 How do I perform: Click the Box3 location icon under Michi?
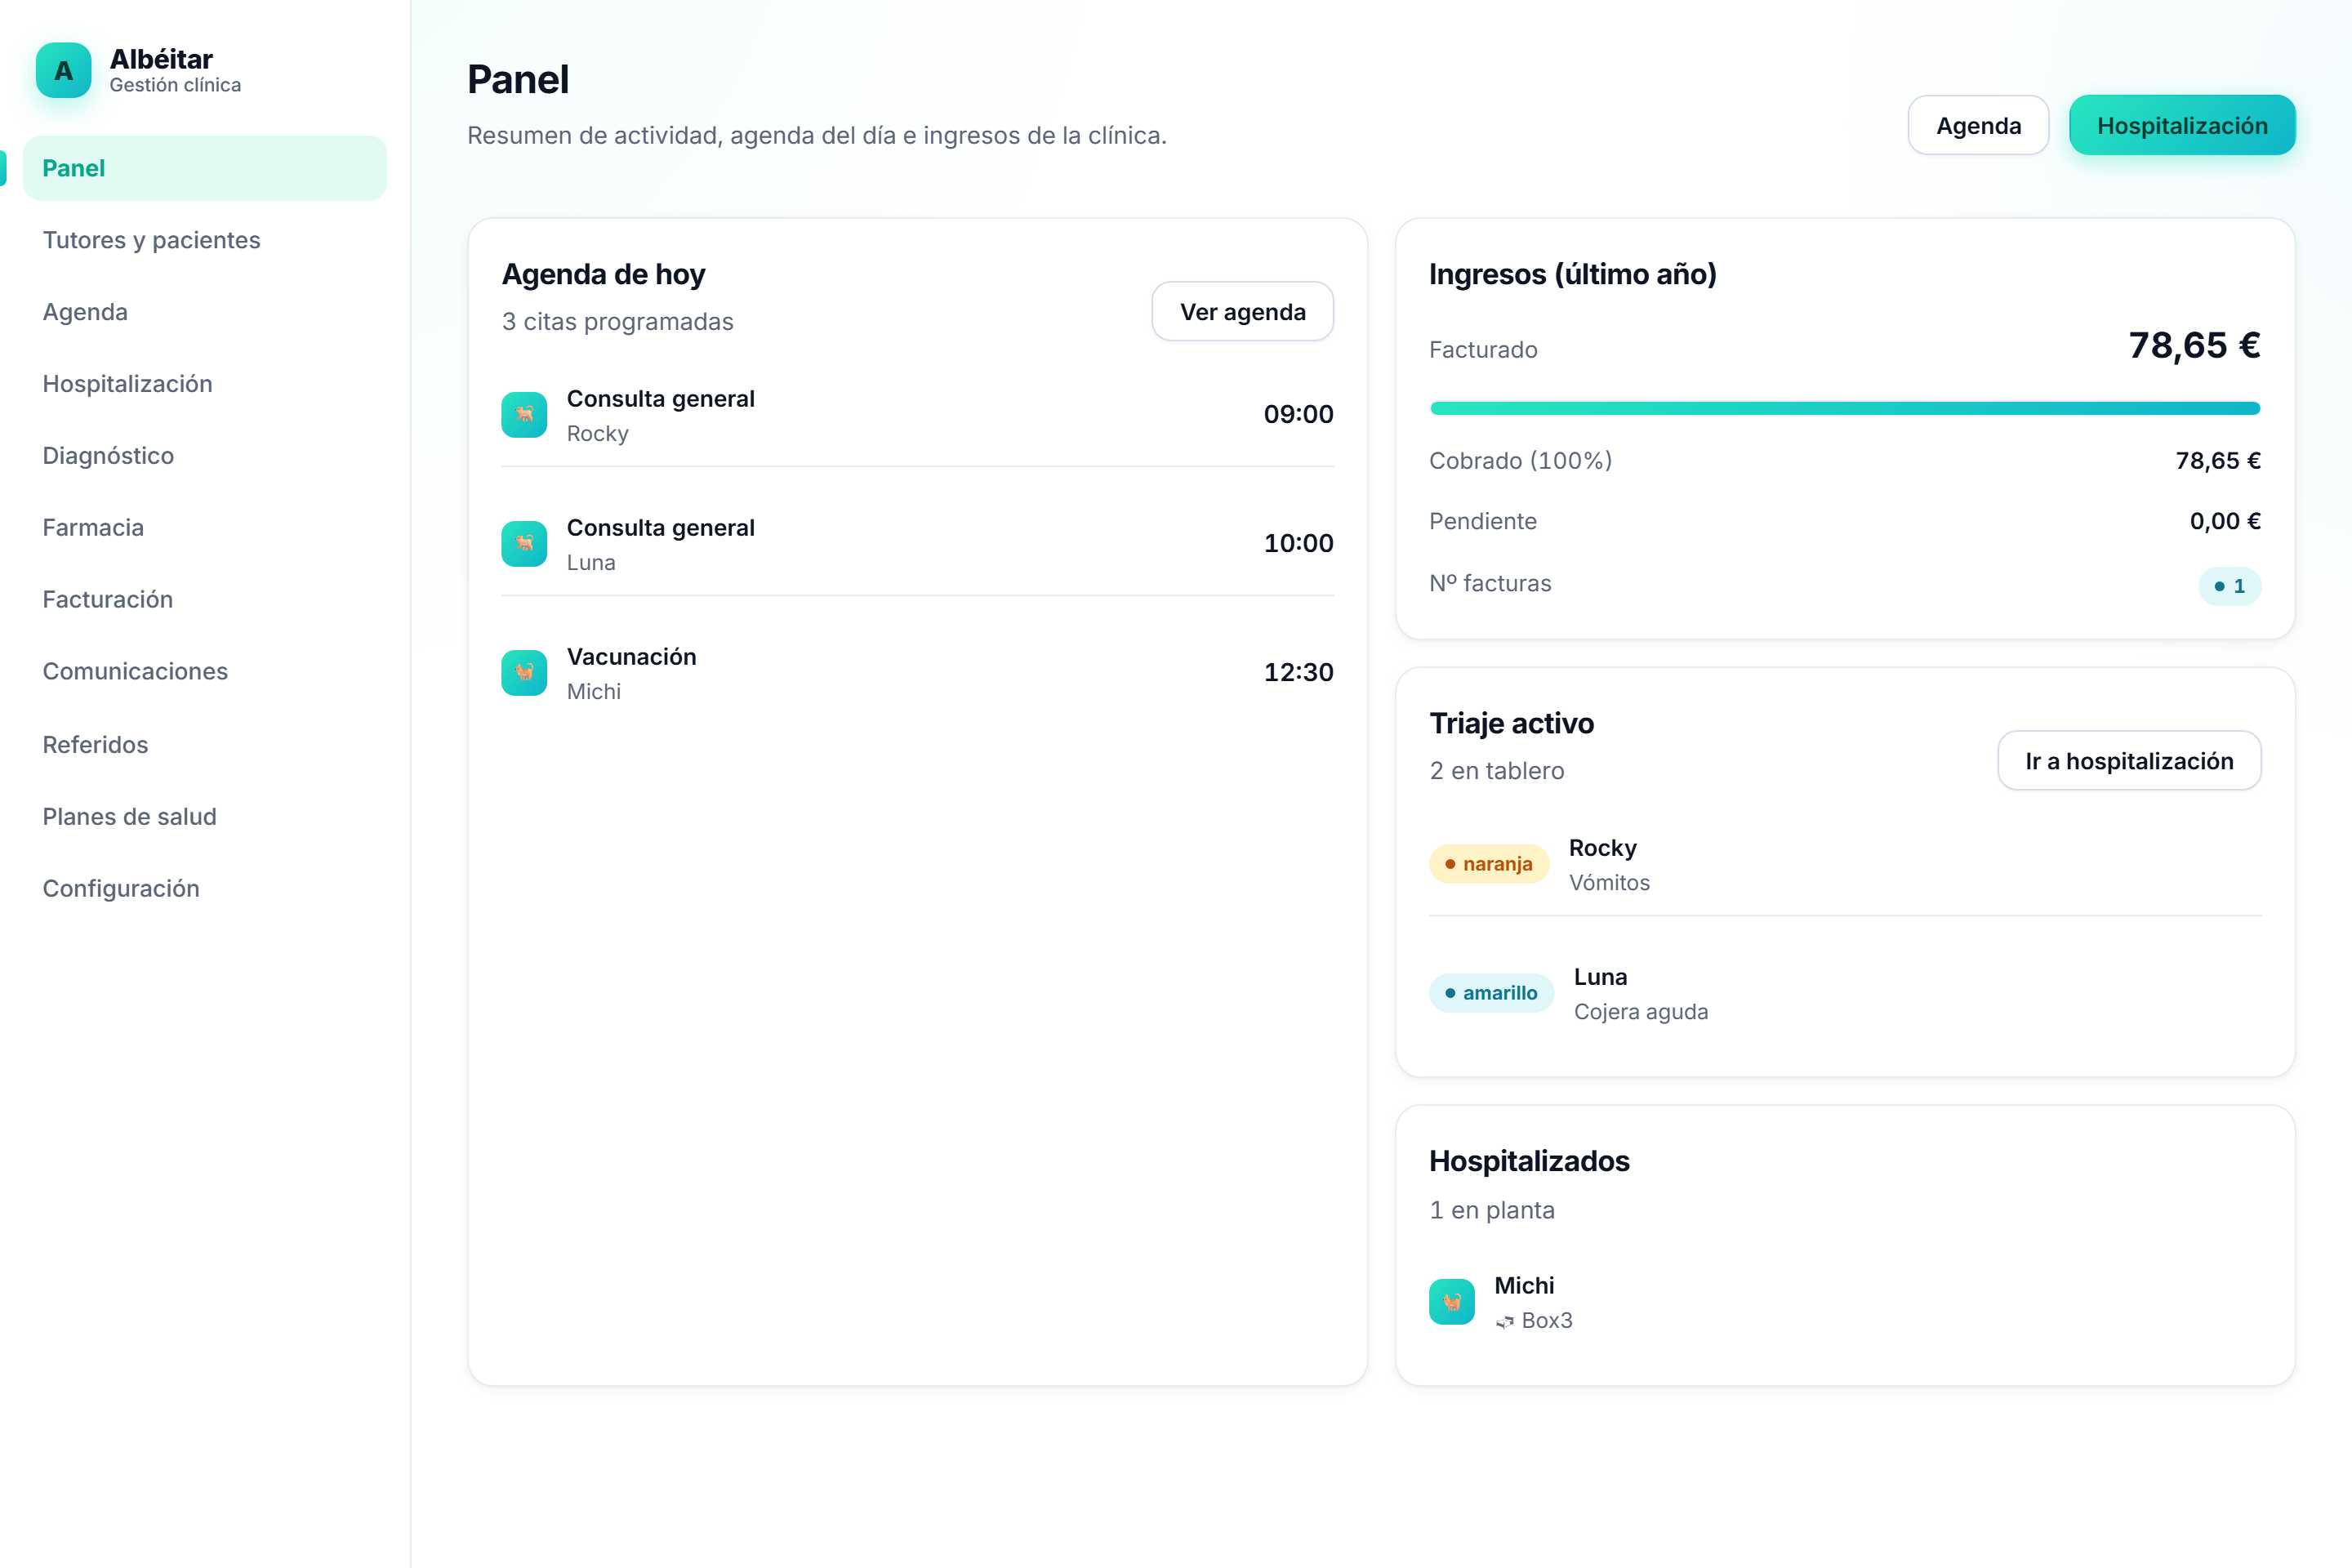(x=1505, y=1322)
